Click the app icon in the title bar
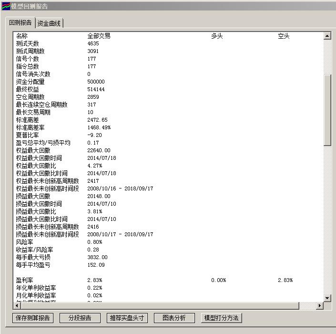 pyautogui.click(x=6, y=6)
